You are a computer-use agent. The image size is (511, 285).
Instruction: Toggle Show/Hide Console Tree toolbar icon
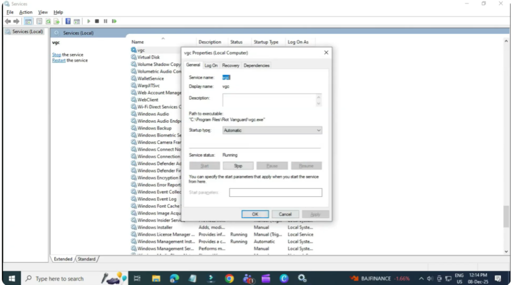click(x=28, y=21)
